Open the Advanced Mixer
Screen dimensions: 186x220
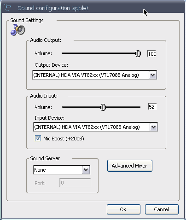click(130, 166)
